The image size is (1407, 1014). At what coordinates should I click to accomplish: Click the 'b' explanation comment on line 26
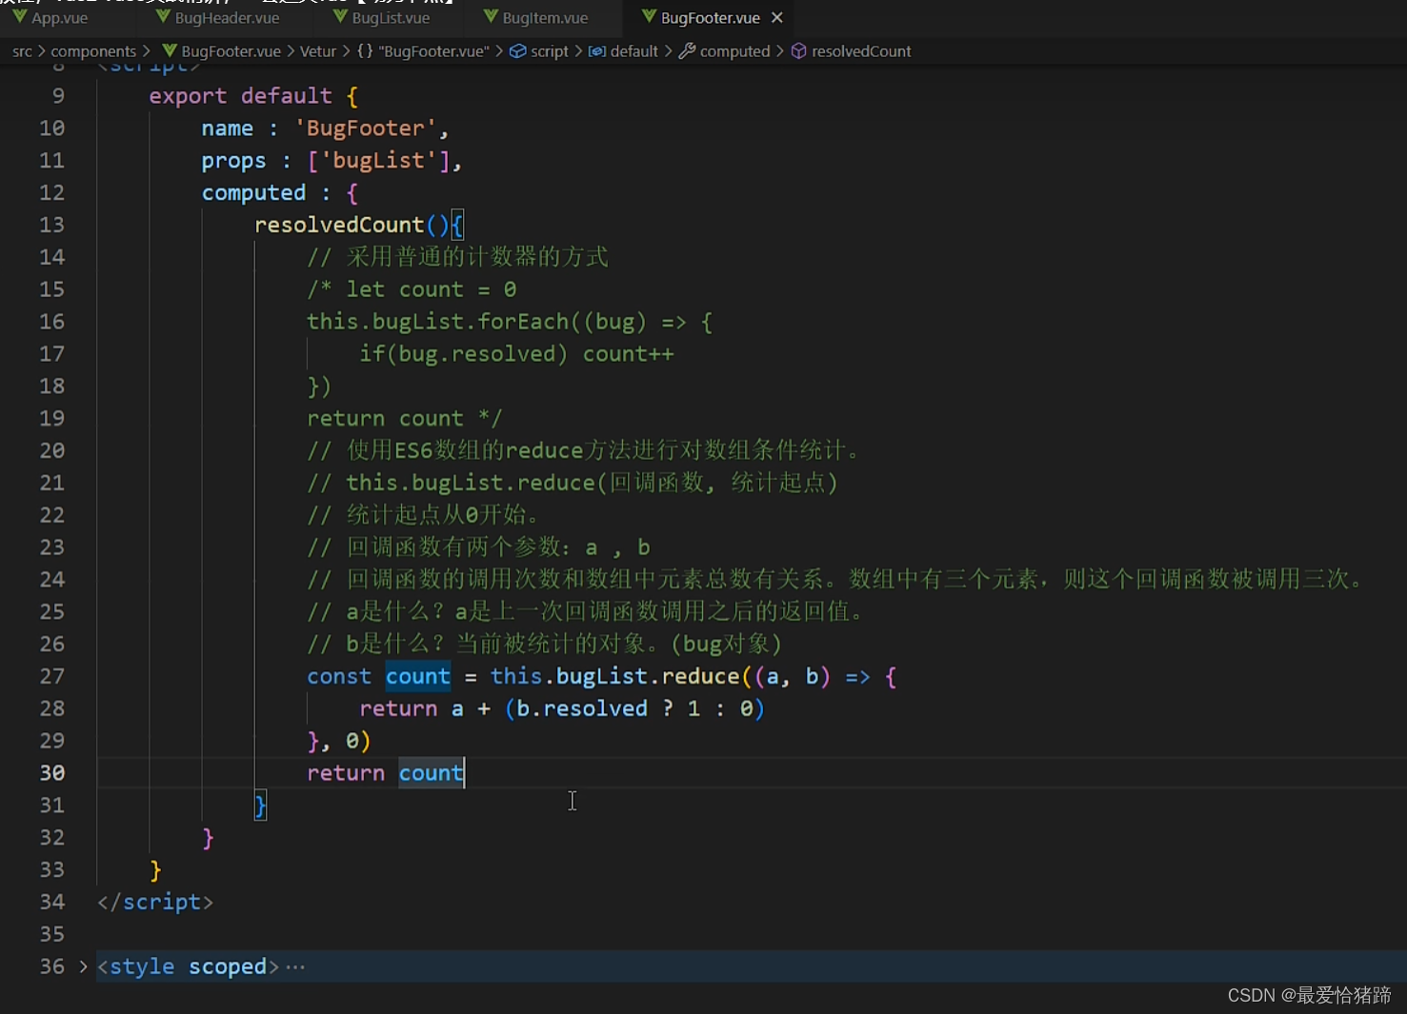click(545, 645)
